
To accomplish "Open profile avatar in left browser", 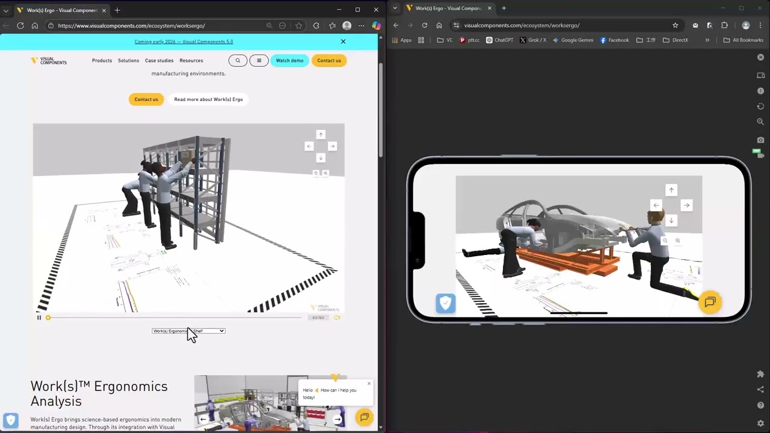I will tap(346, 25).
